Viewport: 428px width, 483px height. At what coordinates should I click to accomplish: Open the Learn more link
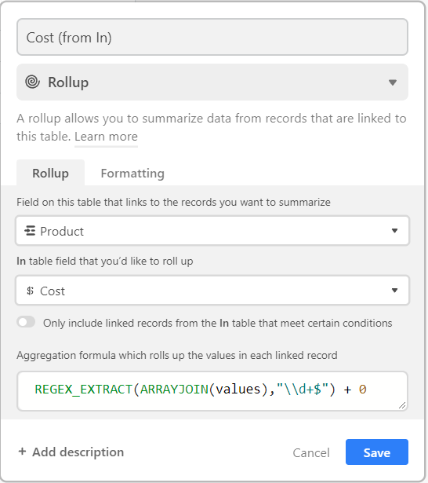tap(106, 137)
